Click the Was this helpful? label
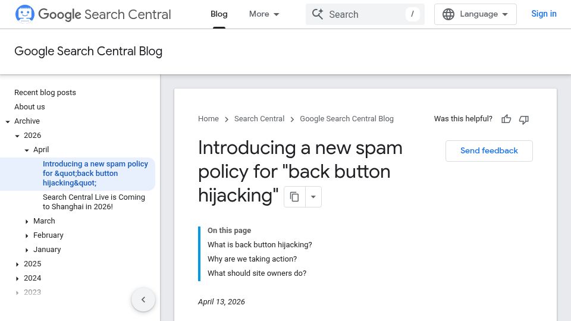This screenshot has height=321, width=571. 463,119
